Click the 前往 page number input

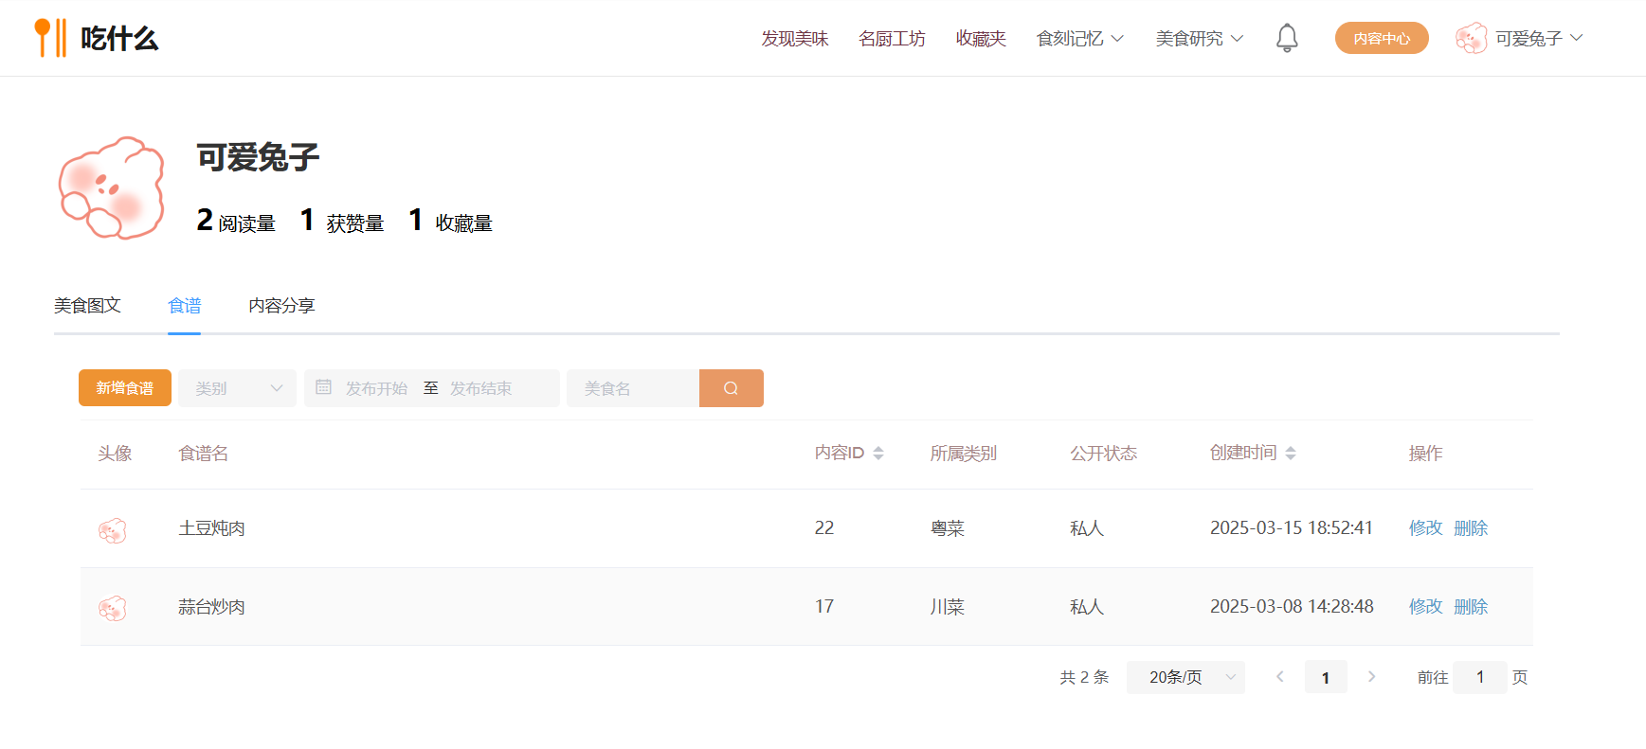click(x=1479, y=677)
